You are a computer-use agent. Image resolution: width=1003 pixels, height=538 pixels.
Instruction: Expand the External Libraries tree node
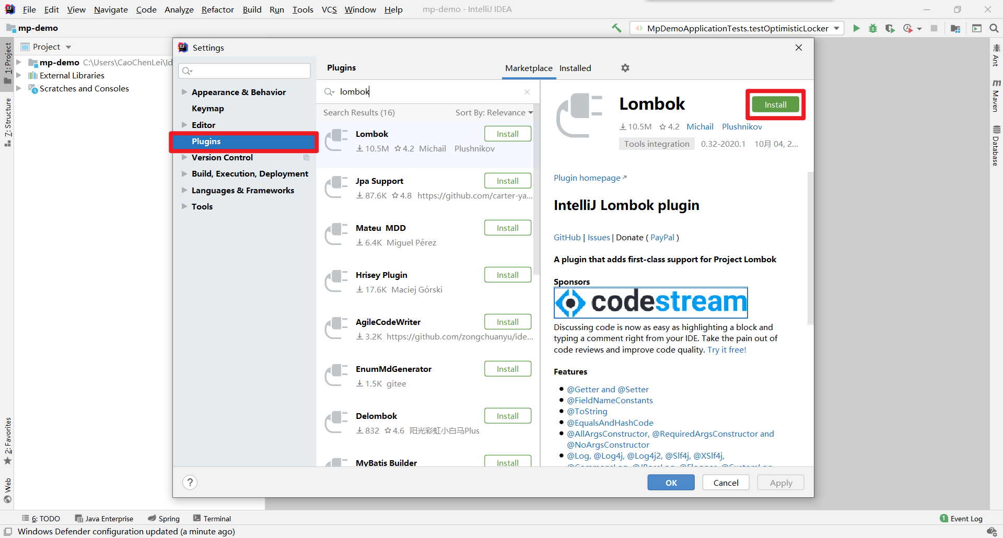point(19,75)
